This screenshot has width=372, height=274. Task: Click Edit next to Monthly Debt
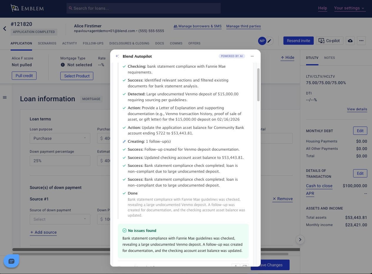tap(360, 131)
